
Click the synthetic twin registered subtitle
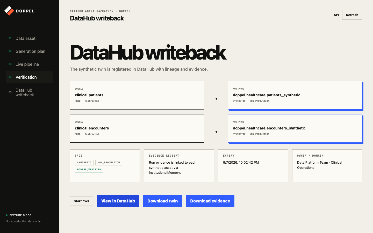click(x=139, y=69)
